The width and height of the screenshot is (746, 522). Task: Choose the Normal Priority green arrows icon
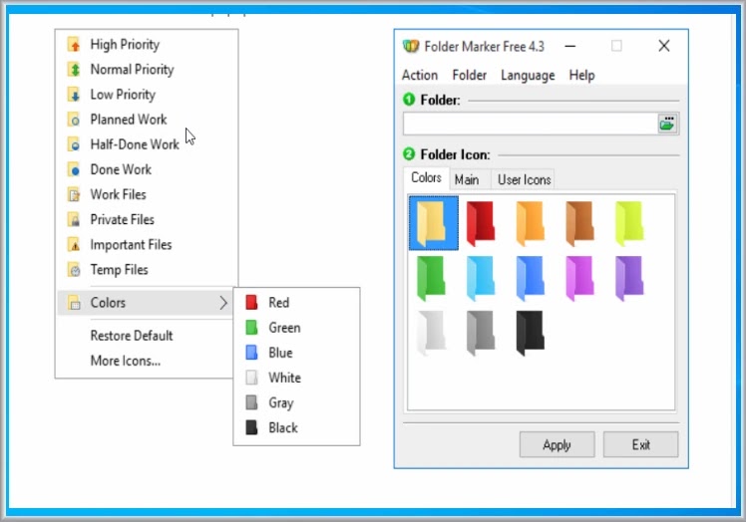point(74,70)
